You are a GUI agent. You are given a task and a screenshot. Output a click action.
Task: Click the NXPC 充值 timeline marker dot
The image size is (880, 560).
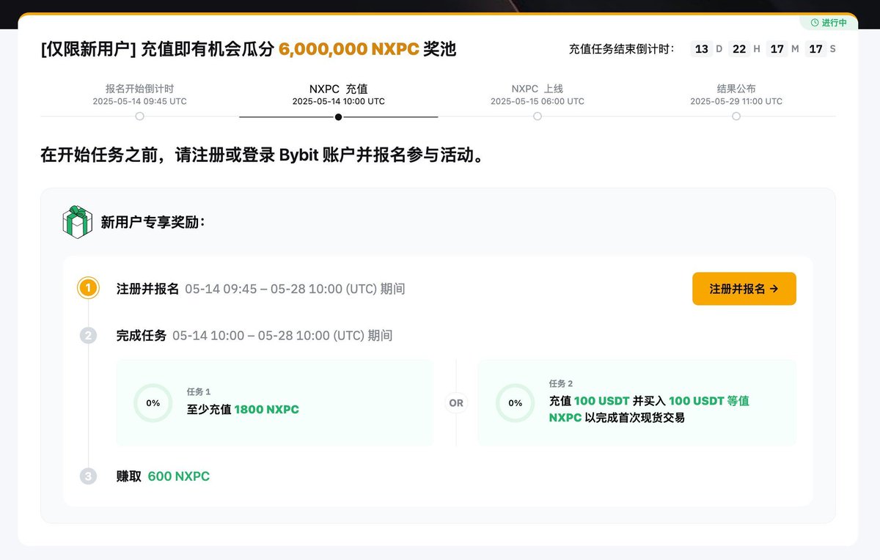[338, 117]
